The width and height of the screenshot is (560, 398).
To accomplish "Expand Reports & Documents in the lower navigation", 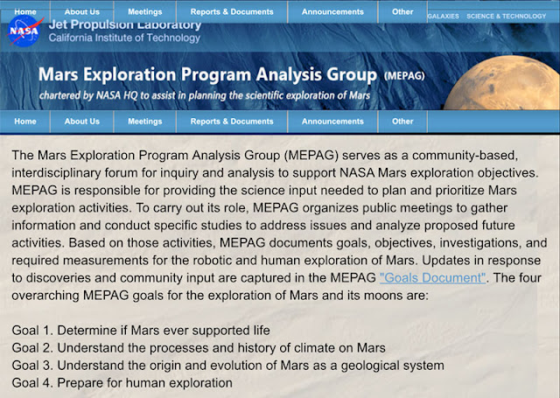I will pyautogui.click(x=232, y=122).
